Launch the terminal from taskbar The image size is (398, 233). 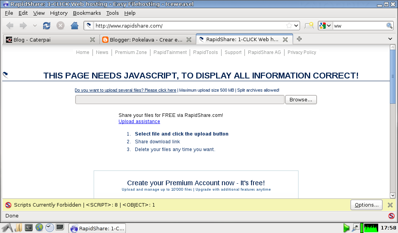click(x=29, y=228)
